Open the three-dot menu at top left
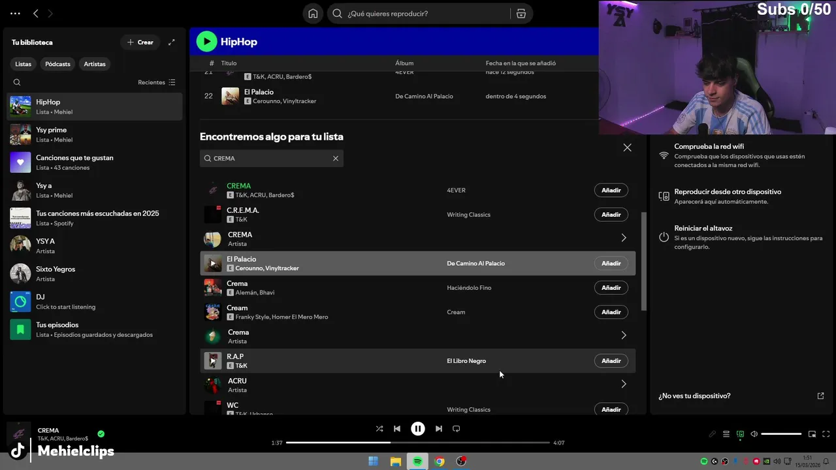 pos(15,13)
